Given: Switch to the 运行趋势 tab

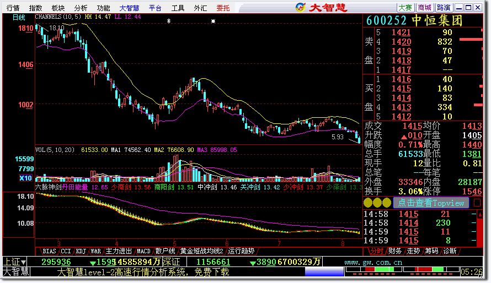Looking at the screenshot, I should pos(241,251).
